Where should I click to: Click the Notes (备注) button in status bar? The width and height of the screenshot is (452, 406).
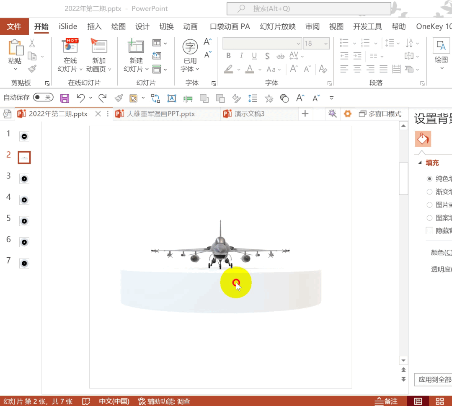pos(386,401)
